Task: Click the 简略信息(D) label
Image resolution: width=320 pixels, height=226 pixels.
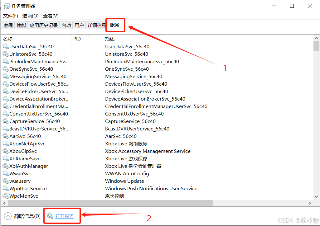Action: tap(27, 216)
